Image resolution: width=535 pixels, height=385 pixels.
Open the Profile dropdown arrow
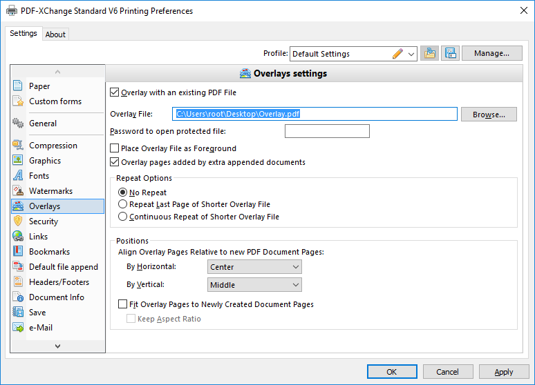coord(411,54)
